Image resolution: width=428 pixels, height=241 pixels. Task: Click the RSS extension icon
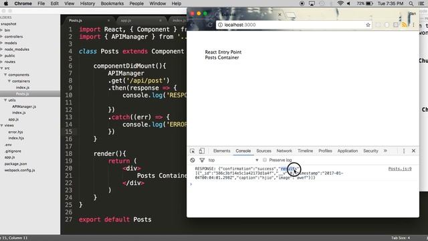(404, 25)
